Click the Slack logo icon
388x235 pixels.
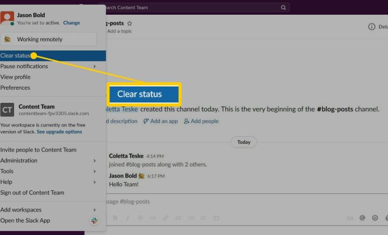tap(94, 221)
